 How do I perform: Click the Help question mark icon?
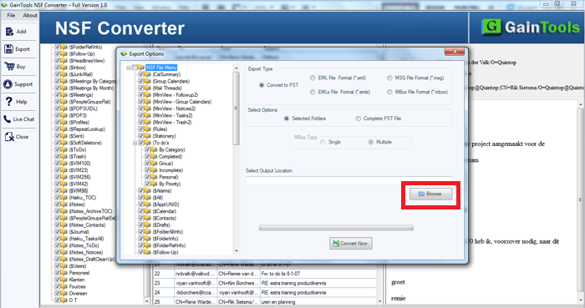coord(9,101)
